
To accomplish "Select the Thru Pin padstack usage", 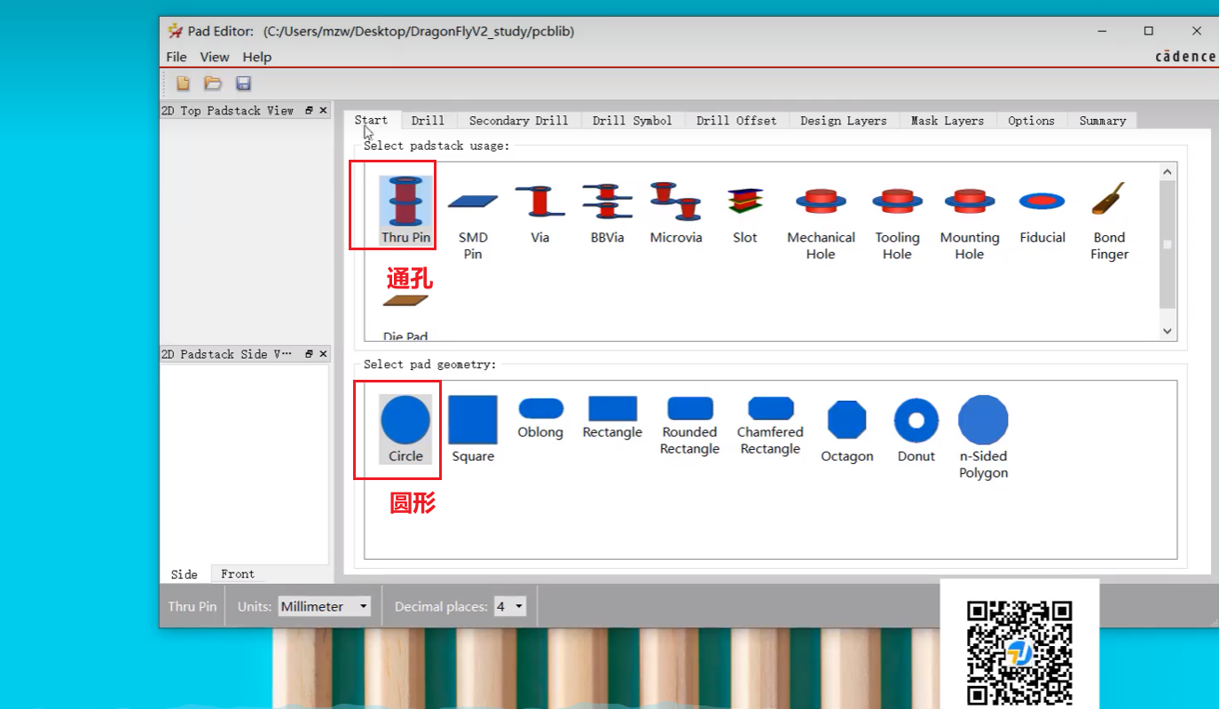I will coord(405,209).
